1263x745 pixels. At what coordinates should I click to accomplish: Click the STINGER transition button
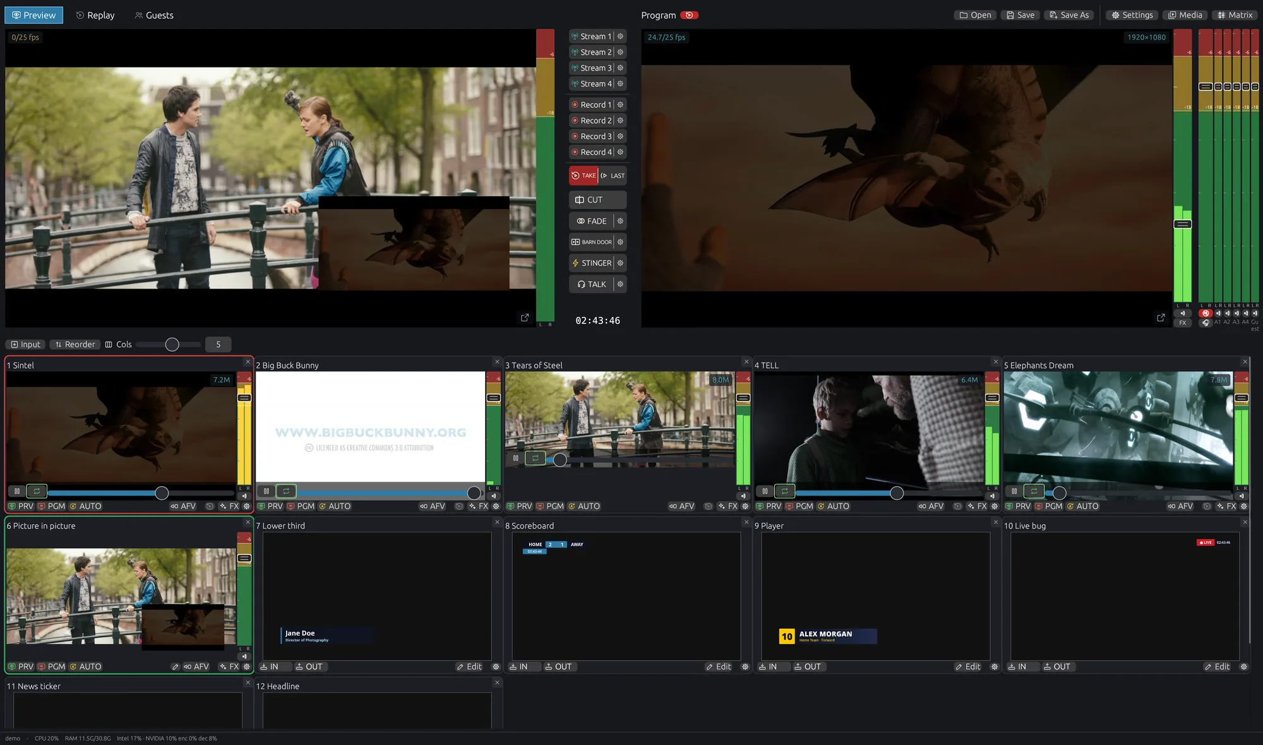pyautogui.click(x=592, y=263)
